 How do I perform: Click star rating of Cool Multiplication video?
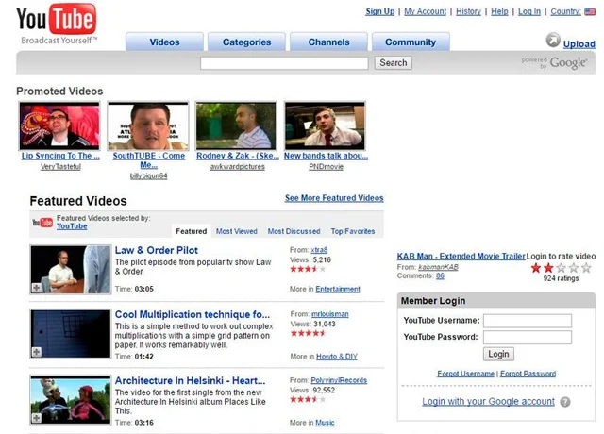(309, 333)
